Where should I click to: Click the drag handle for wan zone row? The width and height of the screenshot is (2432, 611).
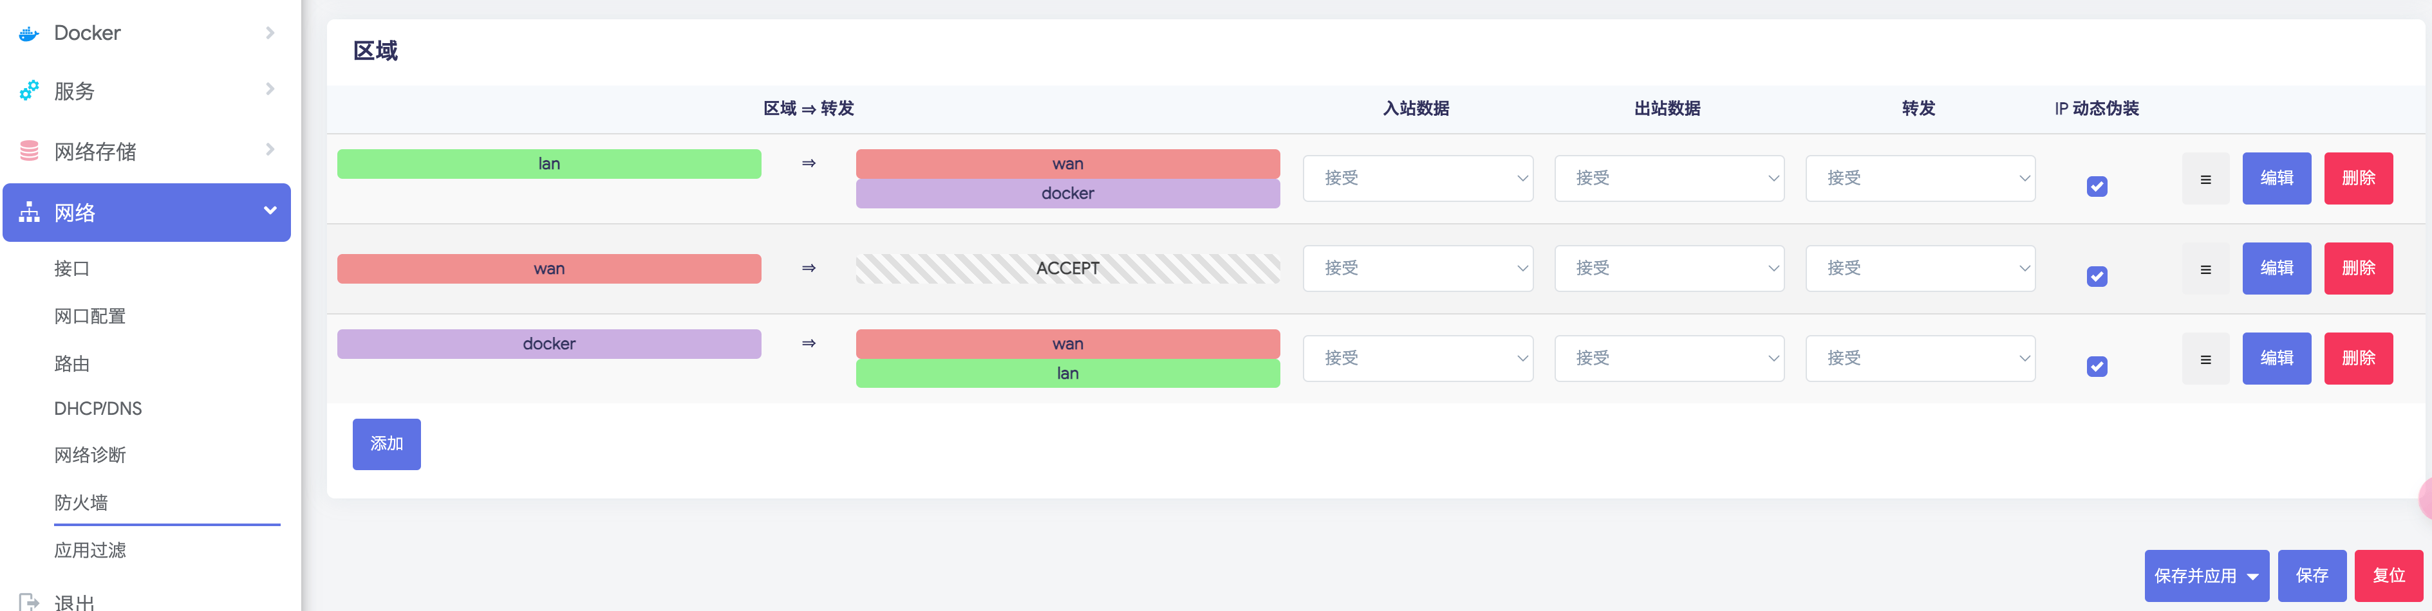click(x=2205, y=269)
